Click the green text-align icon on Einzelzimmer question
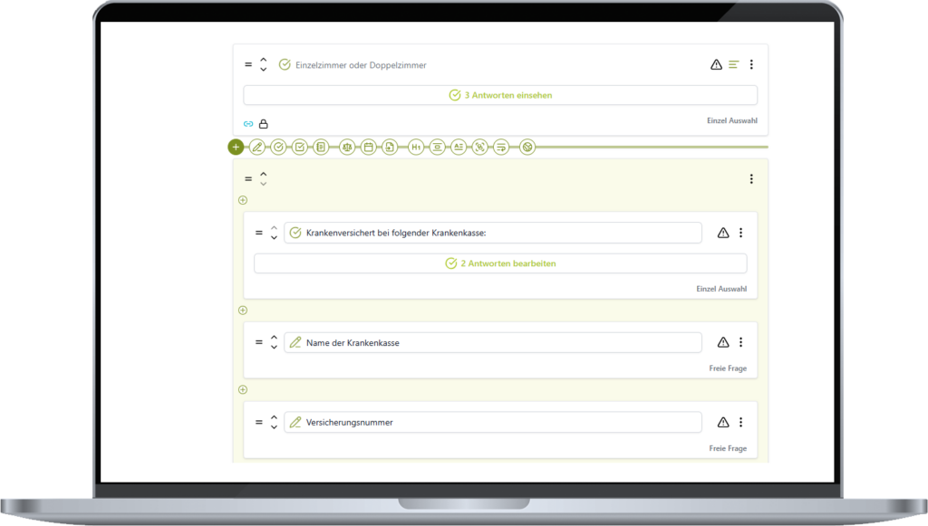The width and height of the screenshot is (928, 526). 734,64
